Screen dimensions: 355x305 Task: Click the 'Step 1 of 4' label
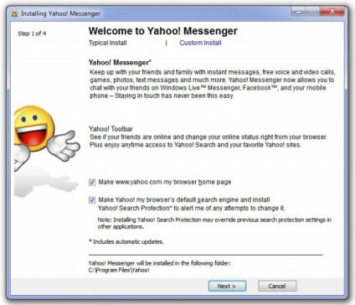(32, 34)
